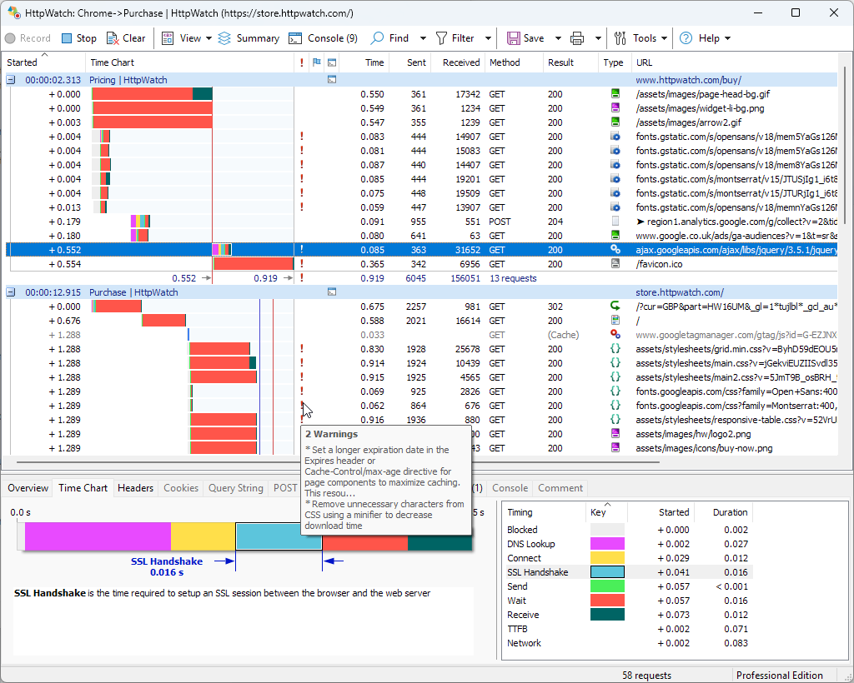
Task: Click the redirect icon on 302 row
Action: (615, 307)
